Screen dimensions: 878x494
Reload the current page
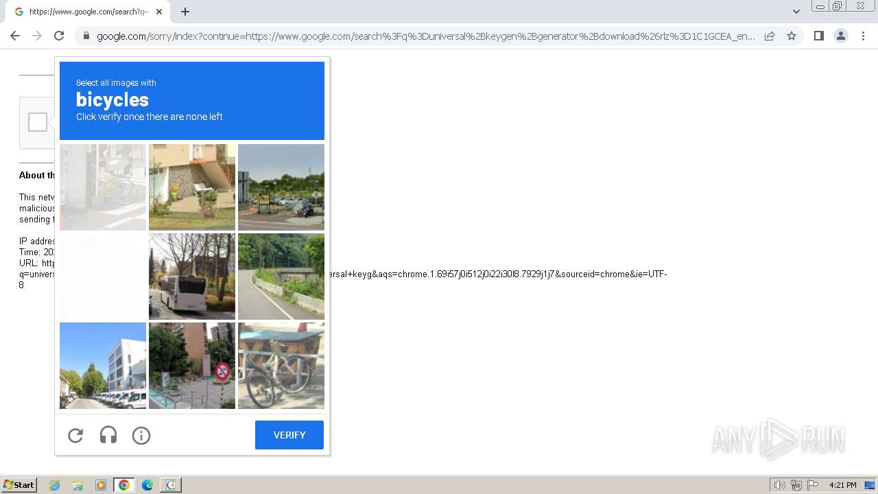point(59,36)
